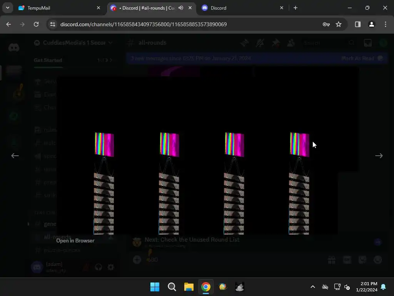This screenshot has height=296, width=394.
Task: Open Windows taskbar search
Action: (172, 287)
